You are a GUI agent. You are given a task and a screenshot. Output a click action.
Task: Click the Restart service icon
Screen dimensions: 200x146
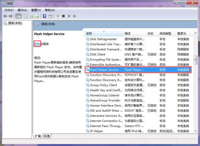coord(75,16)
